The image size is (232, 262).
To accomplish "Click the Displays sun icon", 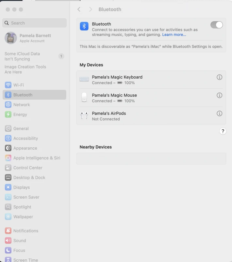I will tap(8, 187).
